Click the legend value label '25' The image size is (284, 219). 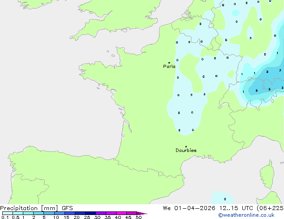(x=87, y=217)
